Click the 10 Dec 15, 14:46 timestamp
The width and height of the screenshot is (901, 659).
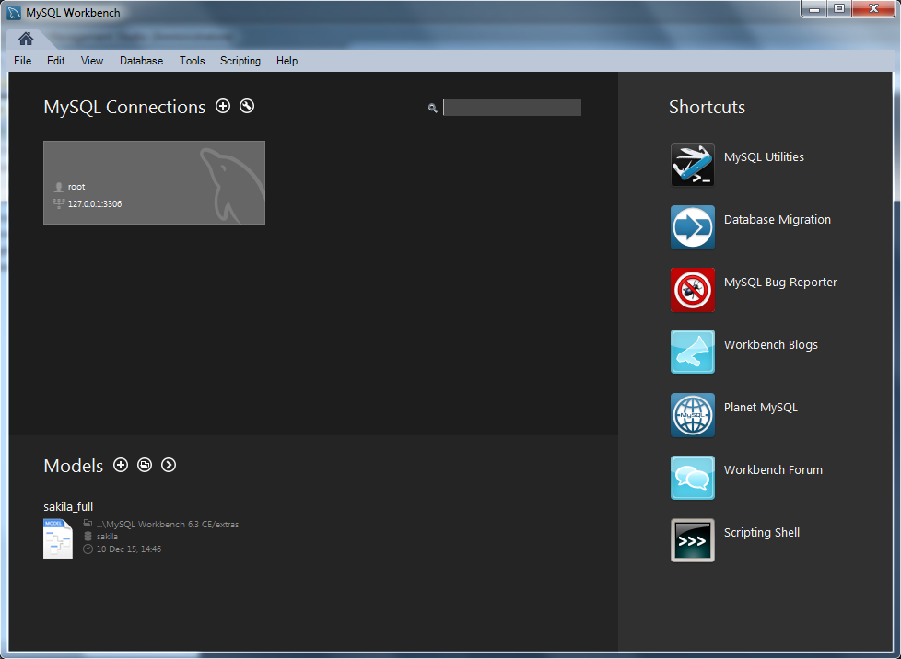pos(129,549)
